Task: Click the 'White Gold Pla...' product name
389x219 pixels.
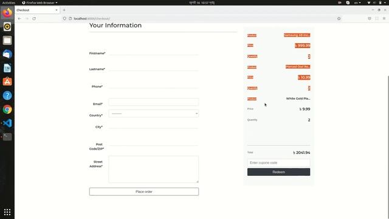Action: (298, 99)
